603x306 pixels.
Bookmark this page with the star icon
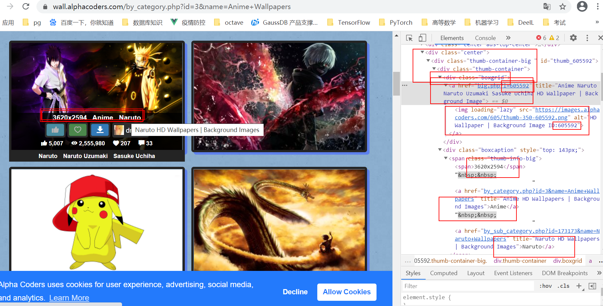point(563,7)
